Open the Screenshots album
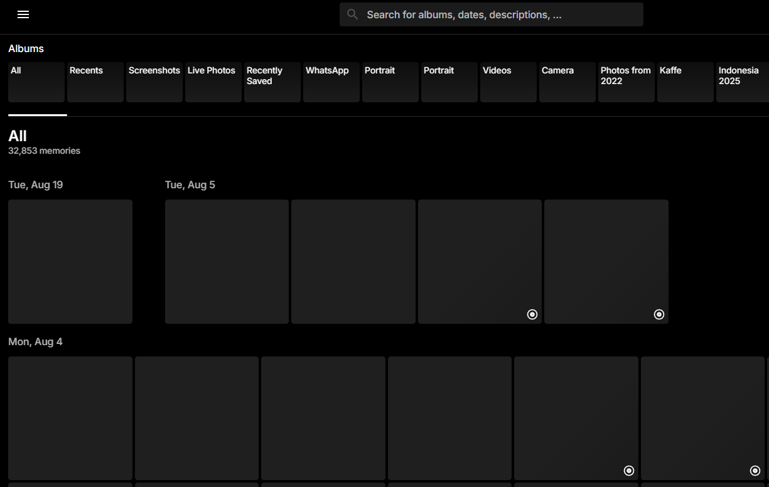 click(x=154, y=82)
